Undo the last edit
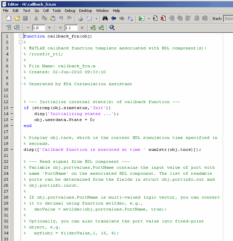The image size is (233, 241). coord(61,19)
